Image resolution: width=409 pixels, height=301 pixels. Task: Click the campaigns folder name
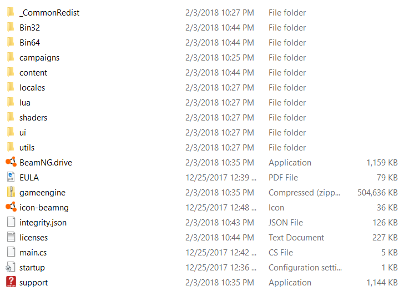[39, 58]
